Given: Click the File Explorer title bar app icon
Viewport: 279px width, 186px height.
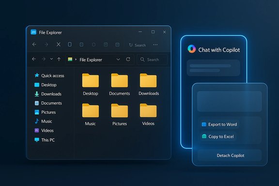Looking at the screenshot, I should coord(33,32).
